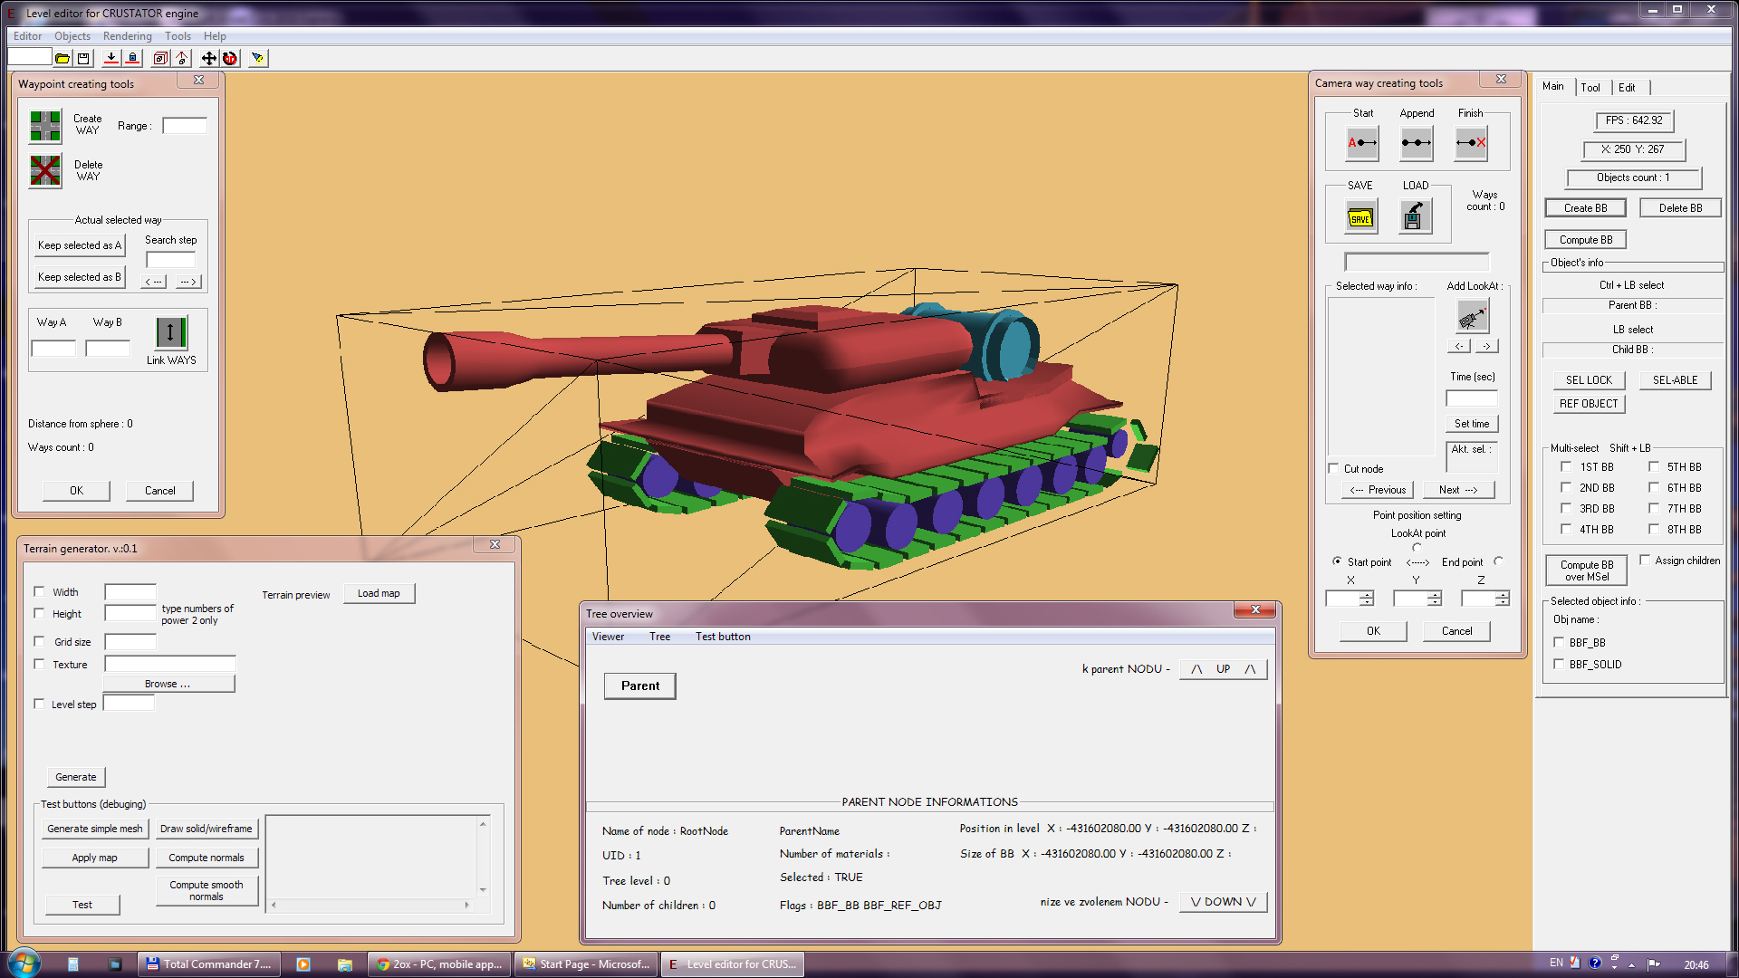Viewport: 1739px width, 978px height.
Task: Click the Compute BB button
Action: coord(1585,240)
